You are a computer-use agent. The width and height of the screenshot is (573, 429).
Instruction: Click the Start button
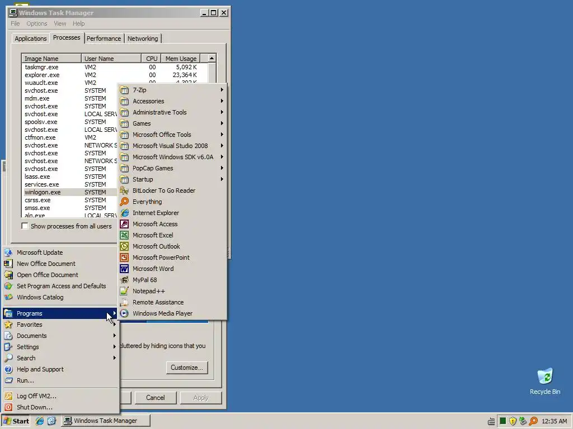(x=16, y=421)
